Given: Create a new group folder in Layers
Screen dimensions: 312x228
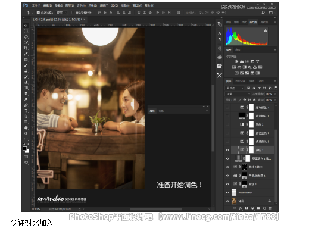Looking at the screenshot, I should (x=258, y=208).
